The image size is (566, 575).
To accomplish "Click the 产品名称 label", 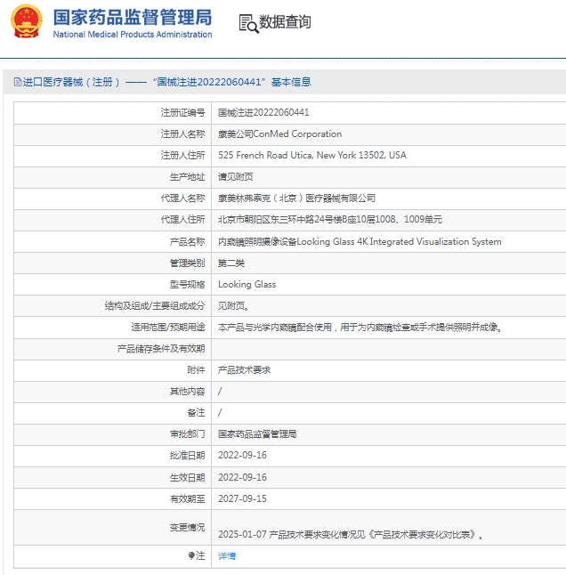I will [x=187, y=242].
